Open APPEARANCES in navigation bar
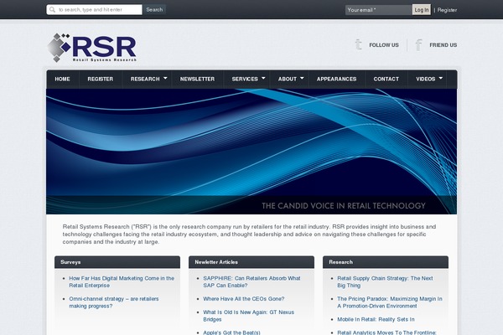 [x=336, y=80]
